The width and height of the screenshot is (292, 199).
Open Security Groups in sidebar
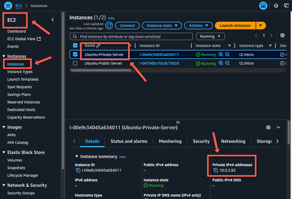[21, 193]
